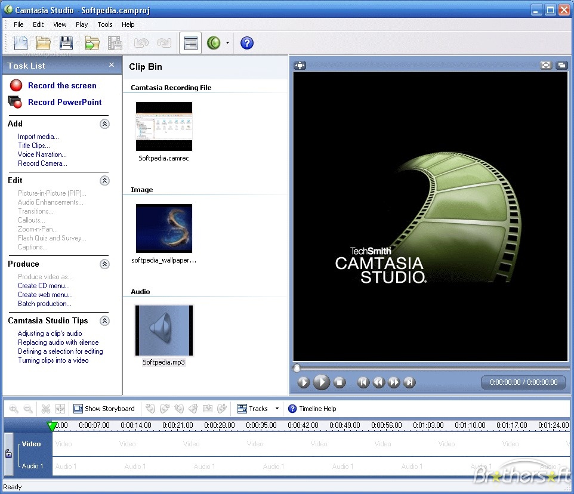Click Create web menu link
The height and width of the screenshot is (494, 574).
(x=45, y=295)
